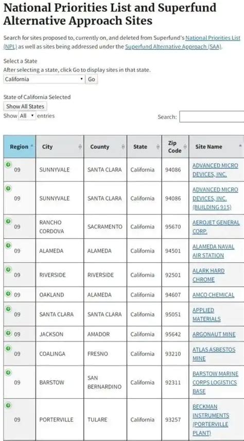Expand the Oakland AMCO Chemical row icon
The height and width of the screenshot is (441, 244).
coord(8,294)
